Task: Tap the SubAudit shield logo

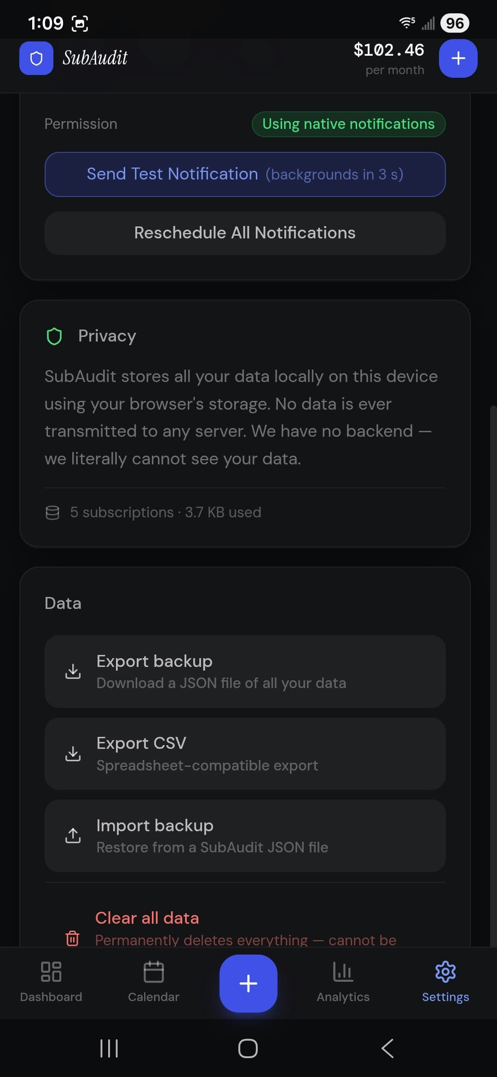Action: [x=36, y=58]
